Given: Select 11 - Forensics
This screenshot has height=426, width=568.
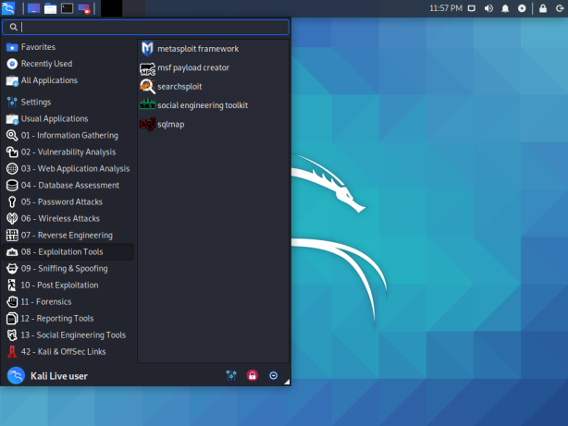Looking at the screenshot, I should [x=68, y=302].
